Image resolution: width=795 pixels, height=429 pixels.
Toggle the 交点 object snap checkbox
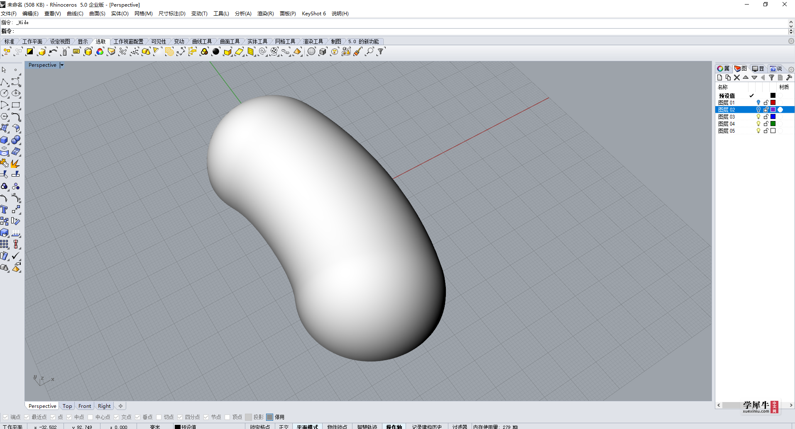click(117, 417)
